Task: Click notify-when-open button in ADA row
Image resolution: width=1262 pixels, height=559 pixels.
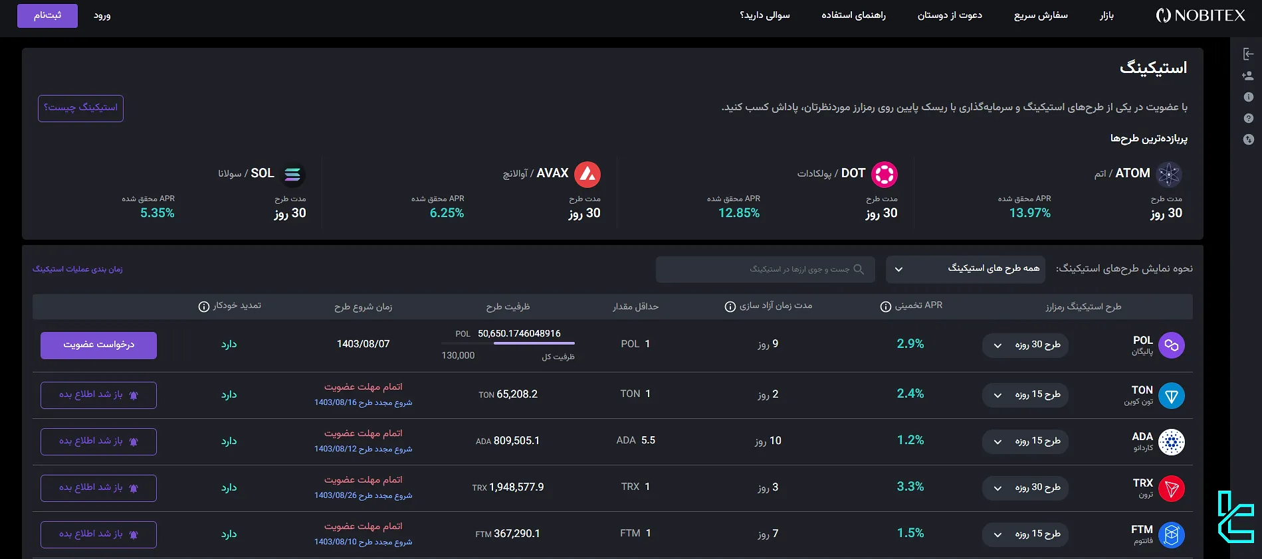Action: pos(98,441)
